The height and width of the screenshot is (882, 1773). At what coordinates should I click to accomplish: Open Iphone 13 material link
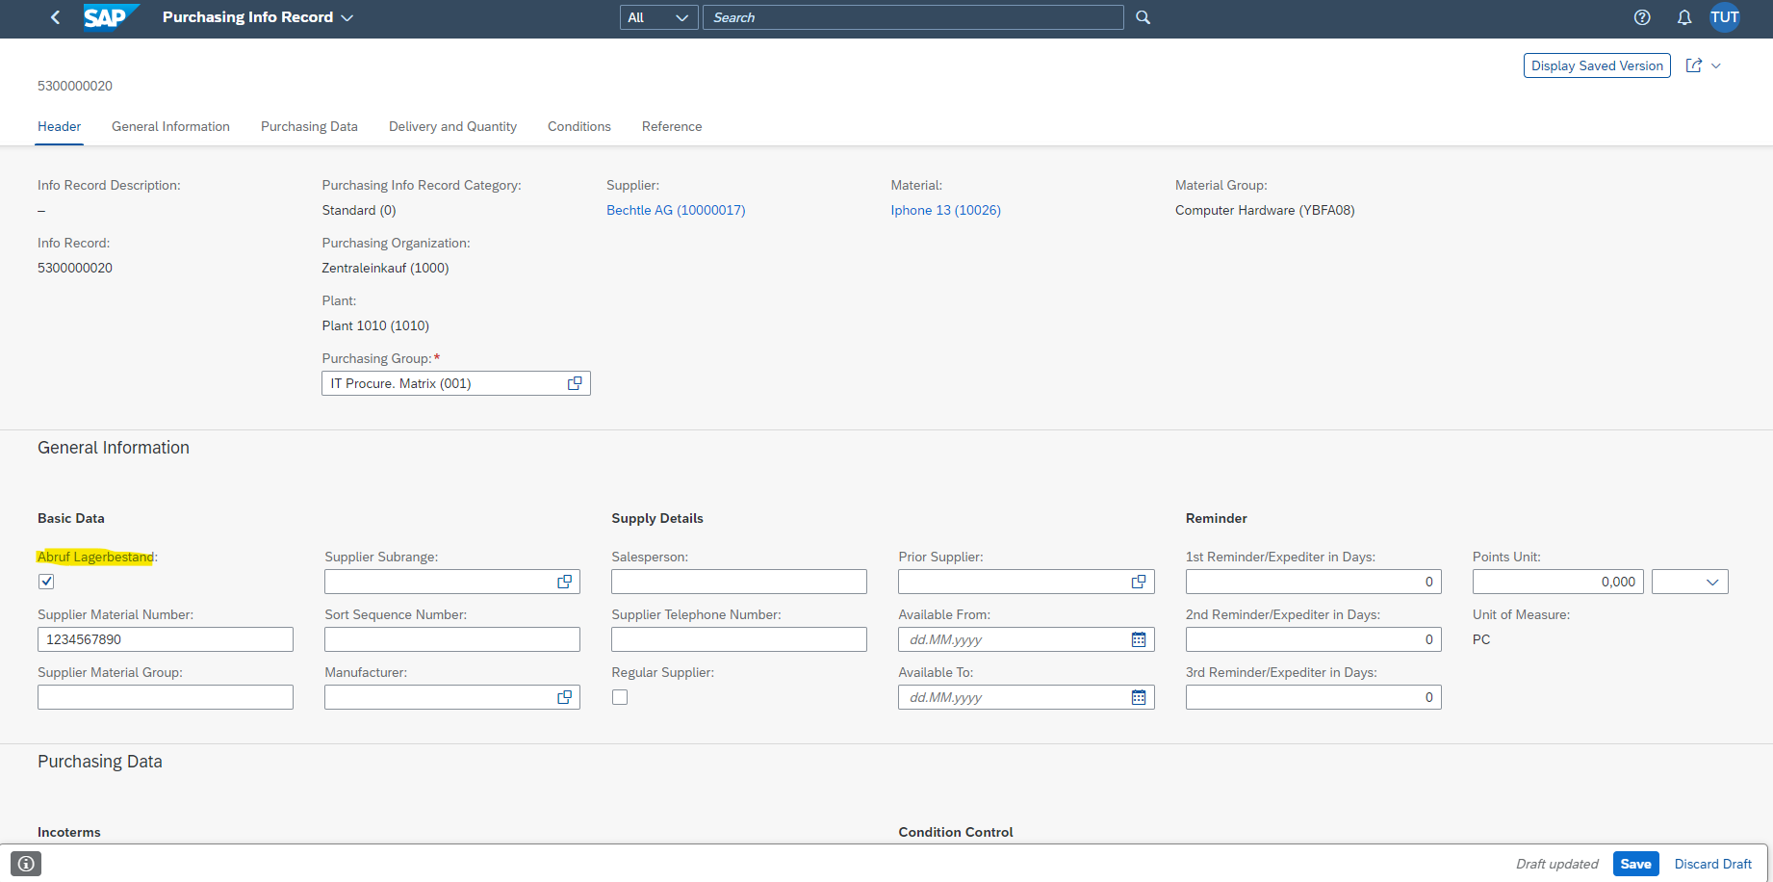coord(945,210)
